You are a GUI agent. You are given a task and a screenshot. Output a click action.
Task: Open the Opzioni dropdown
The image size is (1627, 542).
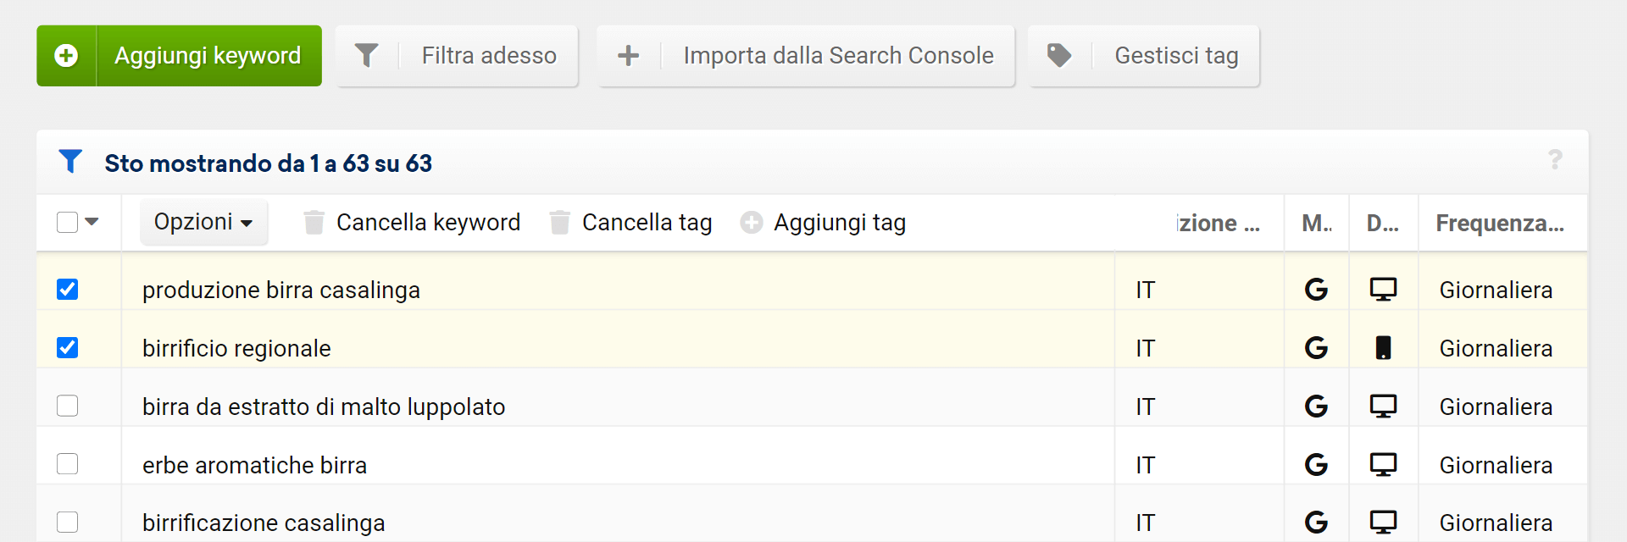(x=203, y=222)
